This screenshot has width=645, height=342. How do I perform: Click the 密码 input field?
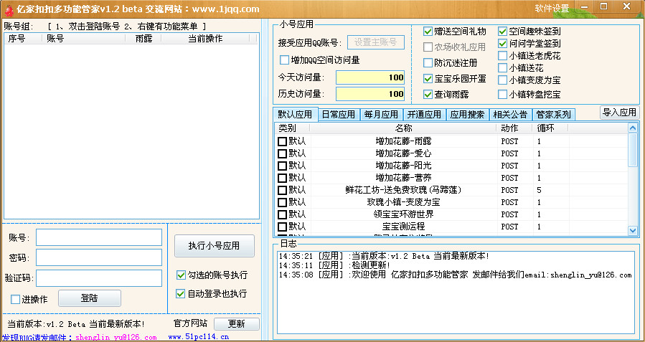[99, 257]
